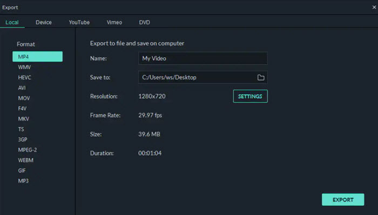
Task: Click the Save to path field
Action: 202,77
